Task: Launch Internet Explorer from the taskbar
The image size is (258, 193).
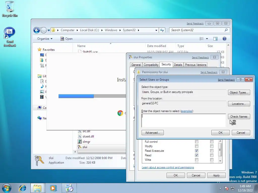Action: click(22, 188)
